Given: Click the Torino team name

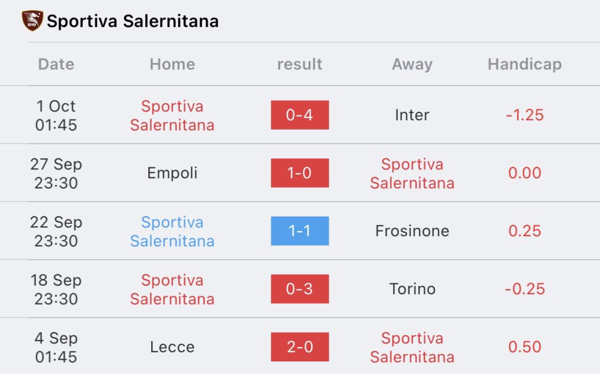Looking at the screenshot, I should tap(412, 289).
